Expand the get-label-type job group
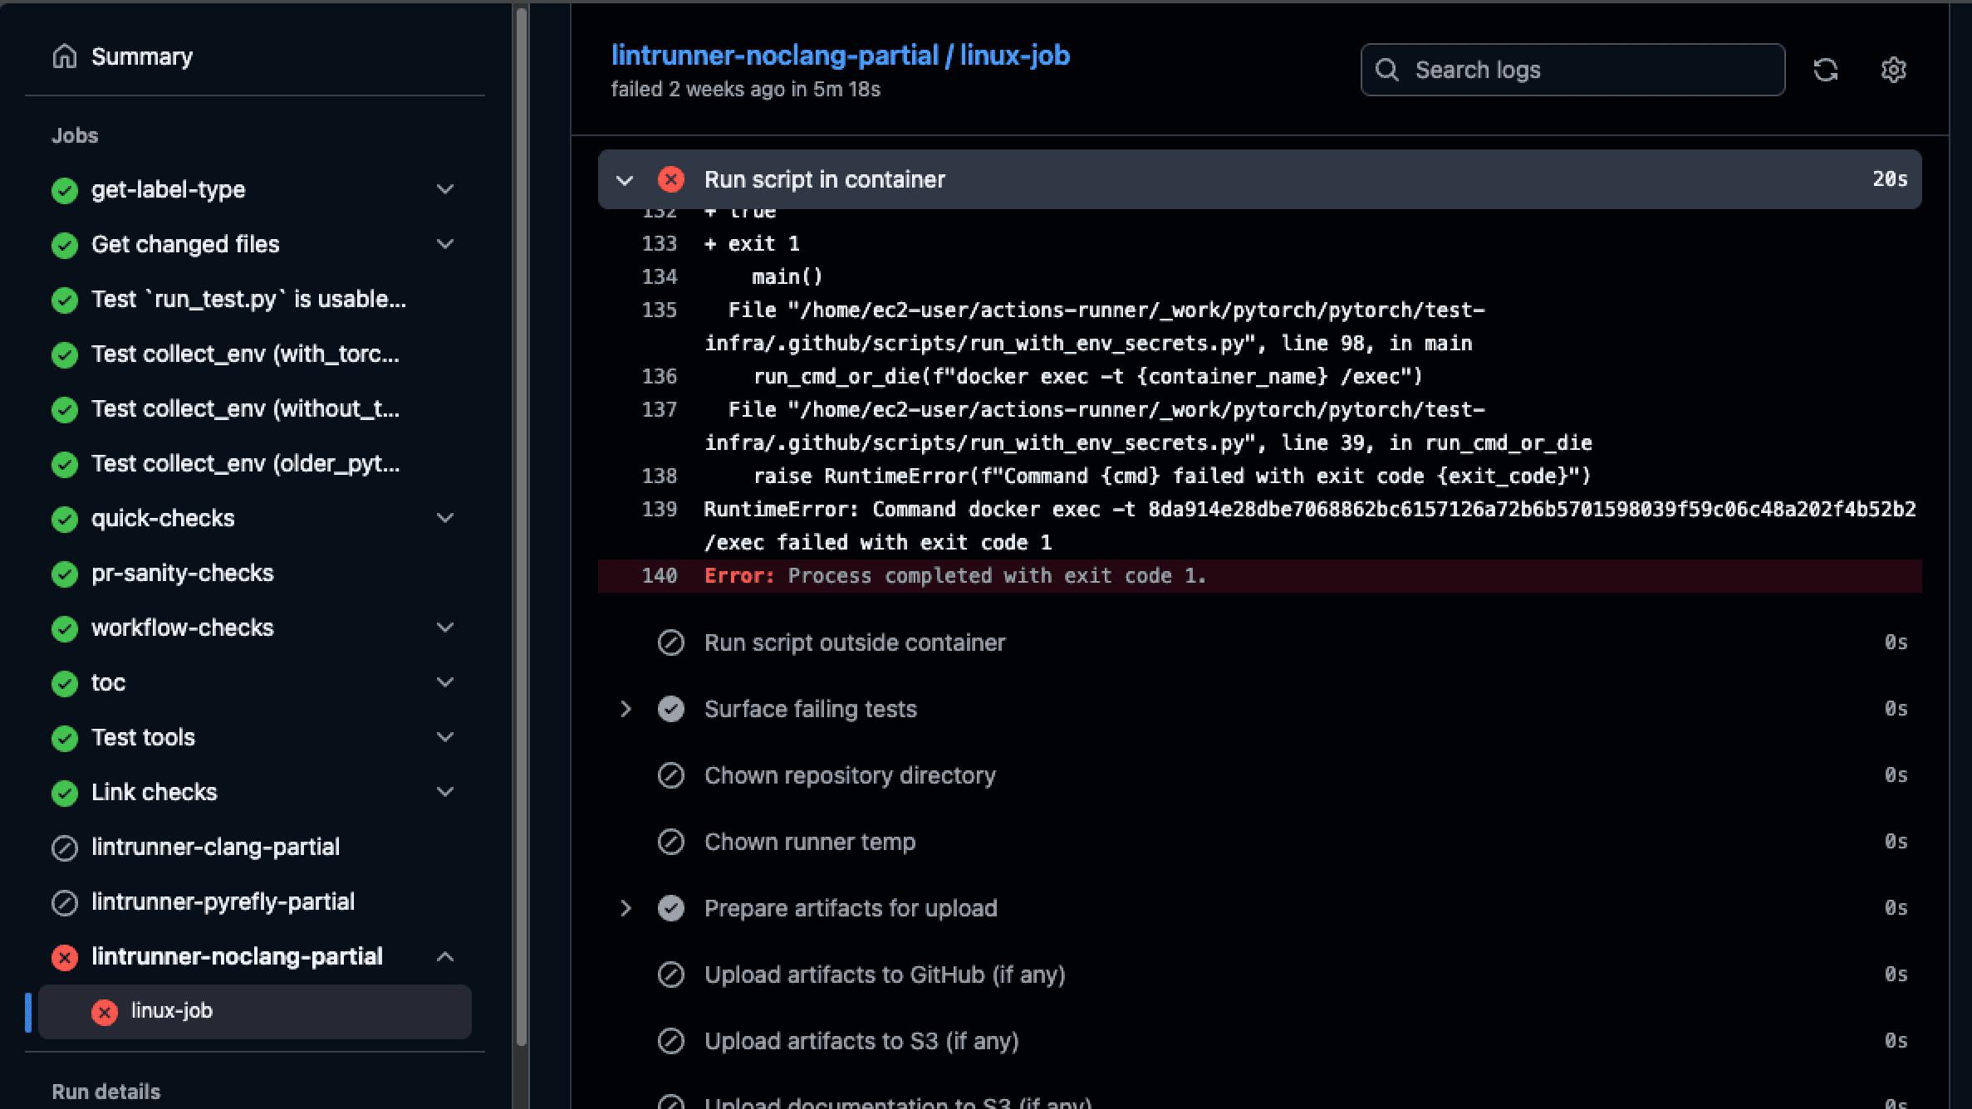This screenshot has width=1972, height=1109. tap(445, 189)
